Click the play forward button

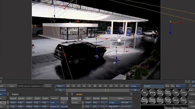tap(106, 86)
